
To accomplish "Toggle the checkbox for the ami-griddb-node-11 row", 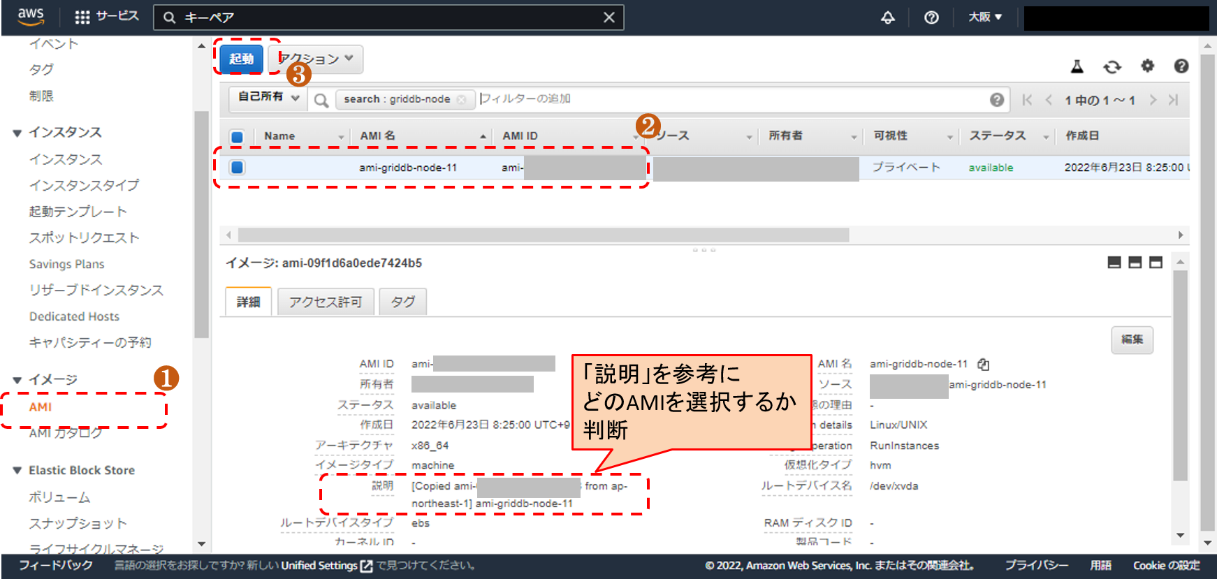I will [x=238, y=168].
